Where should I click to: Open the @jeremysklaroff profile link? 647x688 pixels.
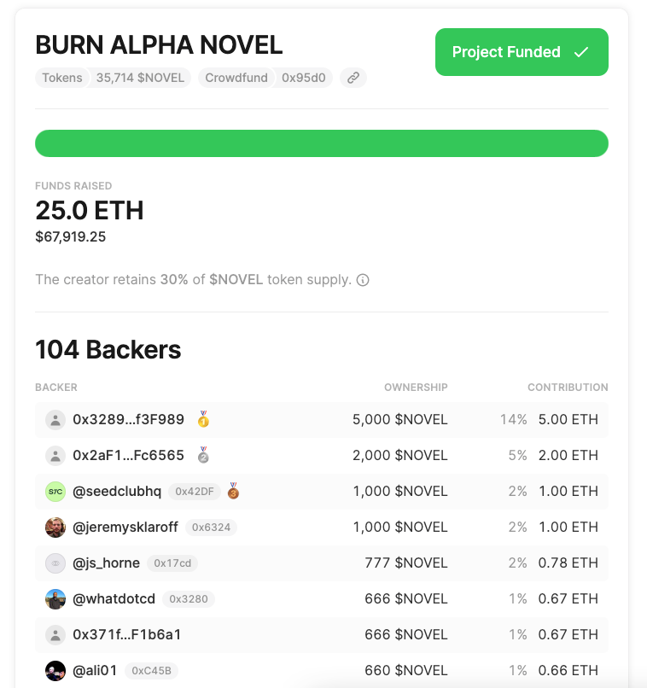point(125,527)
